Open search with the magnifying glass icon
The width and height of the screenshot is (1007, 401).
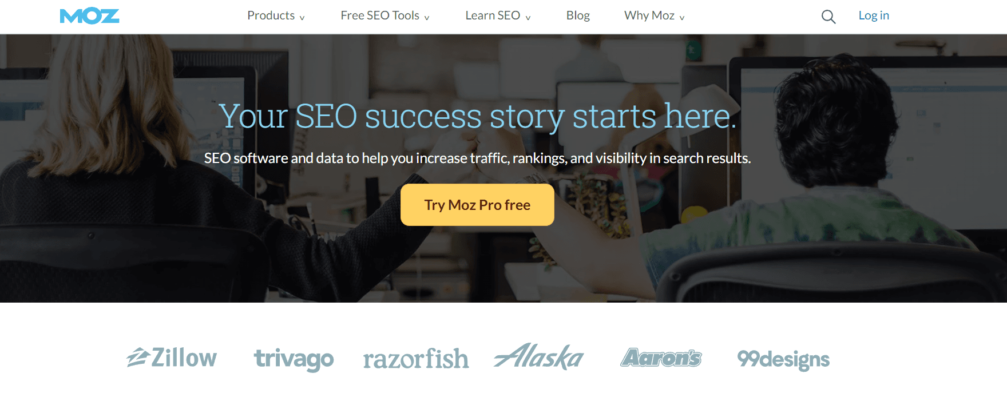pyautogui.click(x=828, y=17)
